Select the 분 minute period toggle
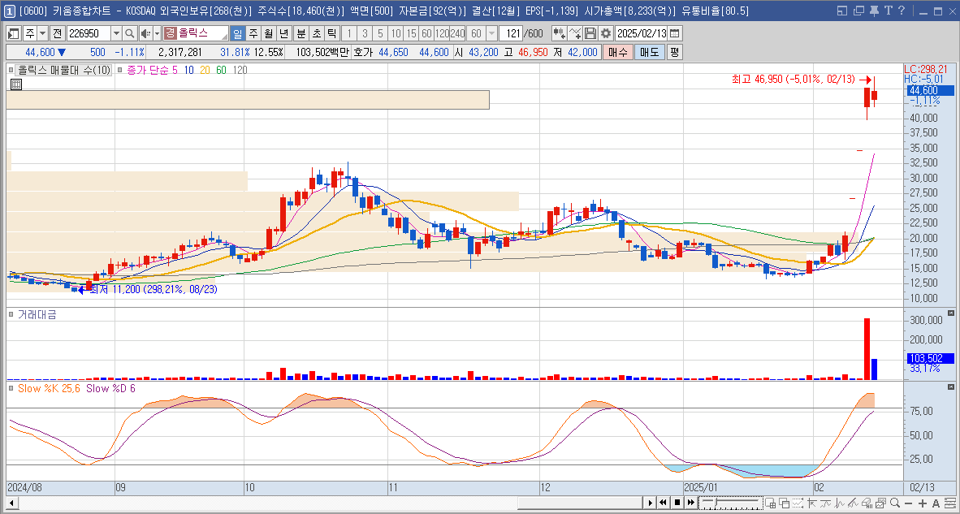 pyautogui.click(x=301, y=33)
